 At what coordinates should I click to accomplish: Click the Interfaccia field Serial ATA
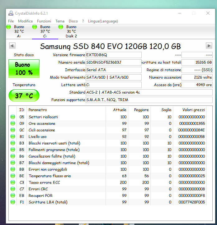(114, 70)
